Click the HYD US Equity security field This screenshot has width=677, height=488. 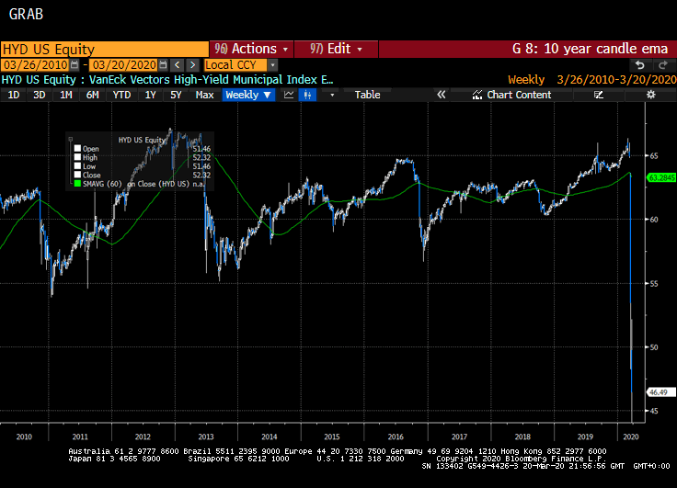pyautogui.click(x=105, y=50)
